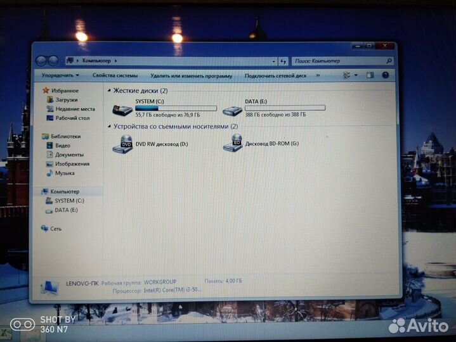Image resolution: width=456 pixels, height=342 pixels.
Task: Click the arrow after Компьютер in breadcrumb
Action: (x=116, y=61)
